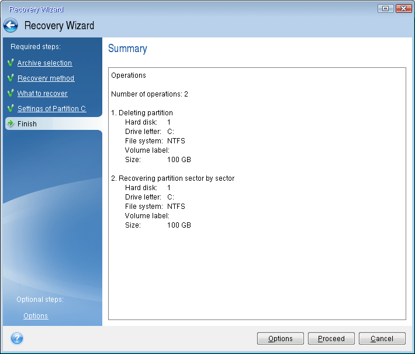Go to the Archive selection step
This screenshot has height=354, width=415.
click(44, 63)
